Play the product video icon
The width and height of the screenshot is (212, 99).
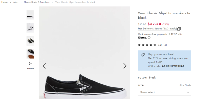point(30,63)
